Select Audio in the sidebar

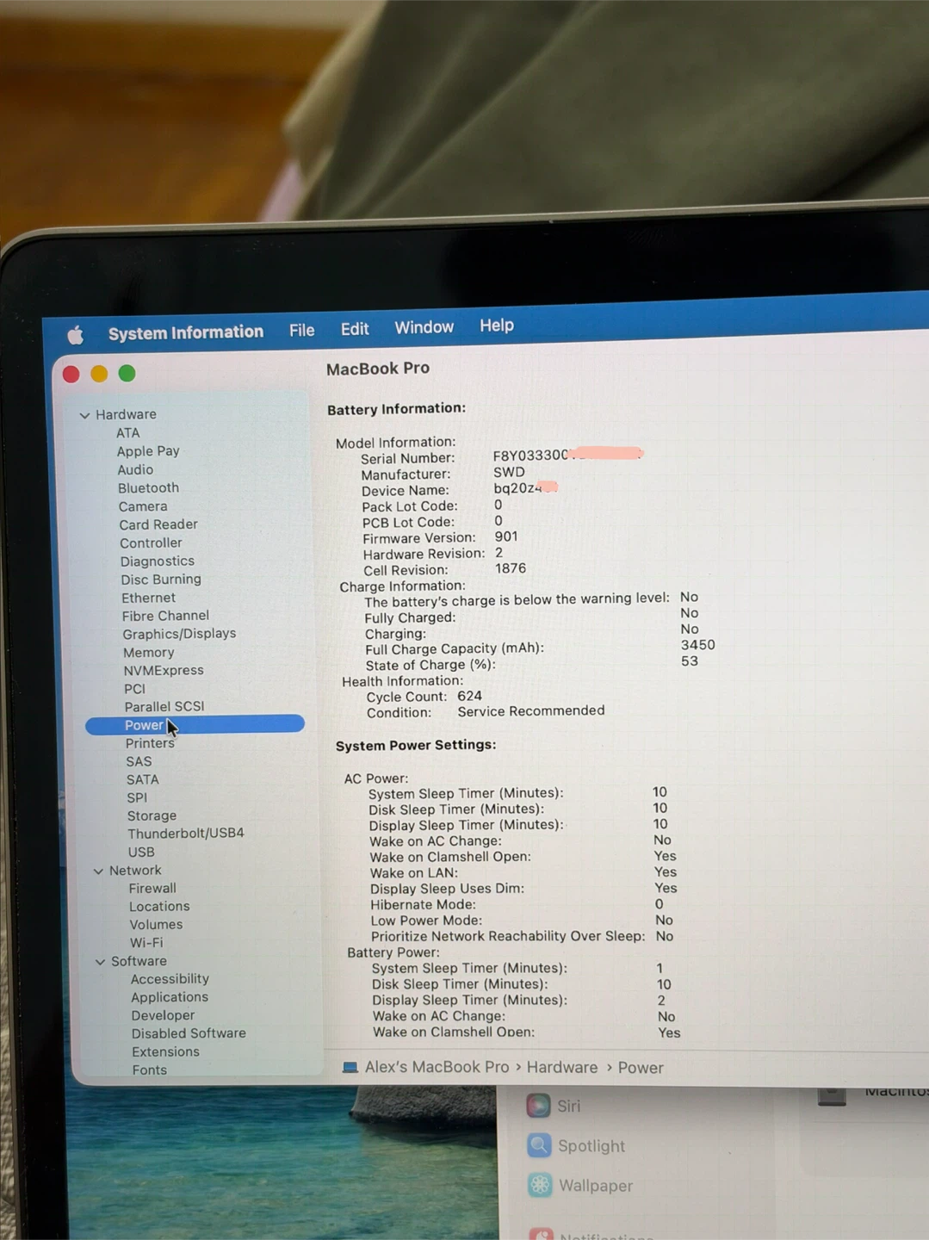135,469
